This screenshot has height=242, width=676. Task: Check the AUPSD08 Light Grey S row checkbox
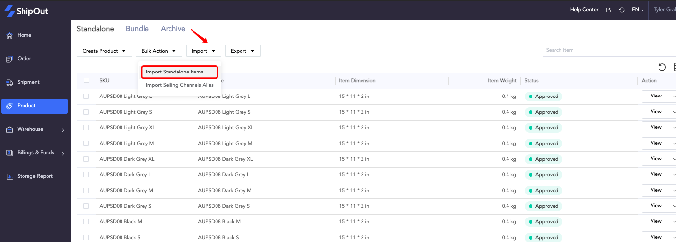click(x=86, y=112)
